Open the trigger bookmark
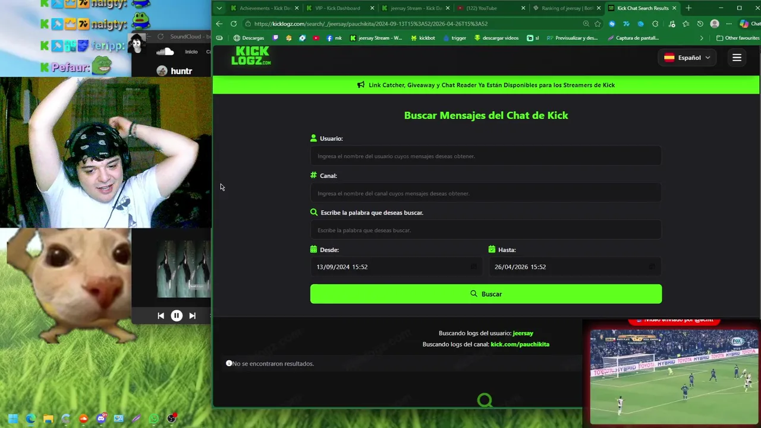 click(x=454, y=38)
